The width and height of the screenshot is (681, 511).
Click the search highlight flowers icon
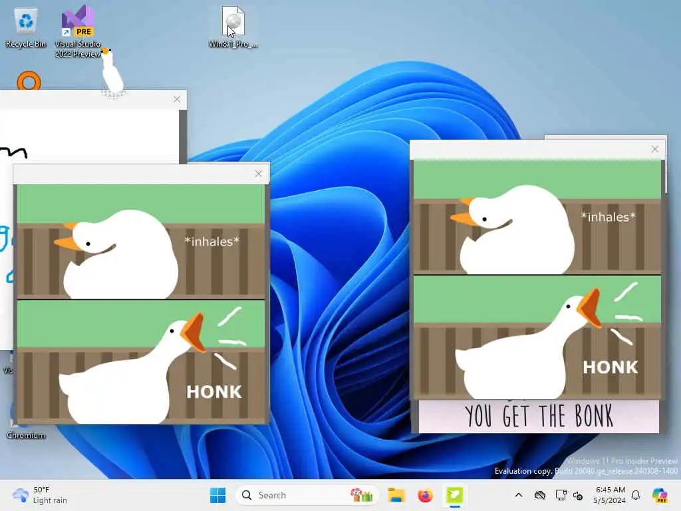coord(361,495)
